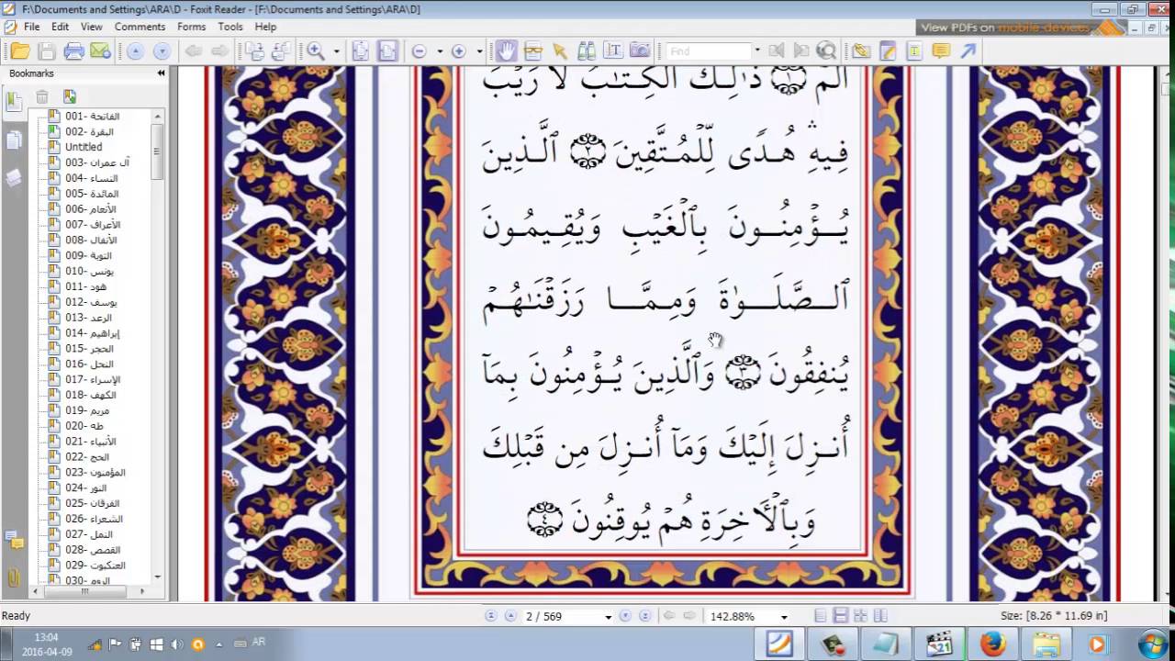Open the Attachments paperclip panel
This screenshot has height=661, width=1175.
[x=14, y=577]
